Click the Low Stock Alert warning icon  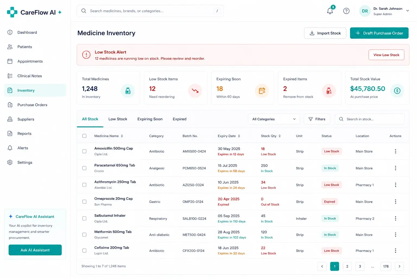pos(86,55)
